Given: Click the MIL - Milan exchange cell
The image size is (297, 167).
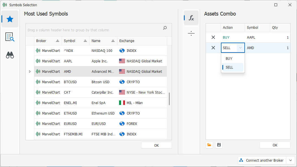Looking at the screenshot, I should (x=142, y=103).
